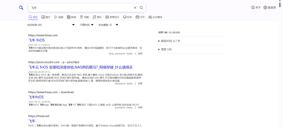The height and width of the screenshot is (127, 282).
Task: Open the 关于 about page
Action: (x=256, y=8)
